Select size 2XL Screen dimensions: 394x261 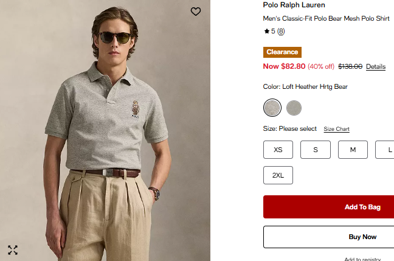(278, 175)
